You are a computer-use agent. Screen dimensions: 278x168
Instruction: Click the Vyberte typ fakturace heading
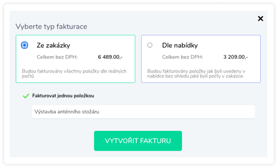coord(51,27)
